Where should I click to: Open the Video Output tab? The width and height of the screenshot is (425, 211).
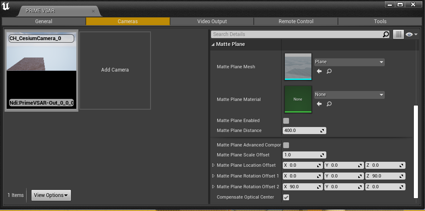click(x=212, y=22)
